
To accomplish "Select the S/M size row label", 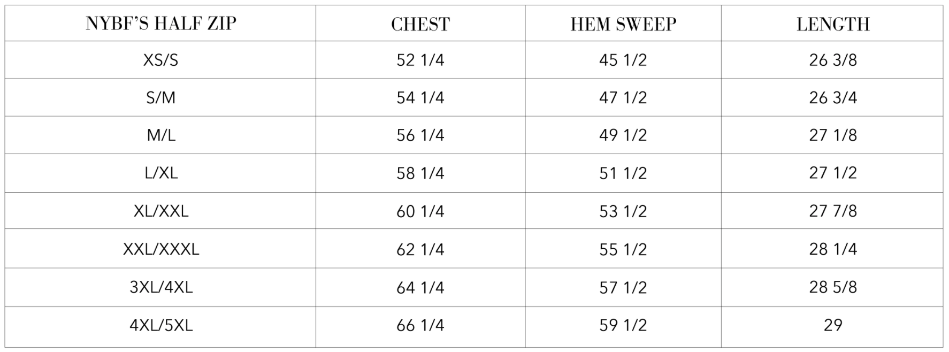I will 161,98.
